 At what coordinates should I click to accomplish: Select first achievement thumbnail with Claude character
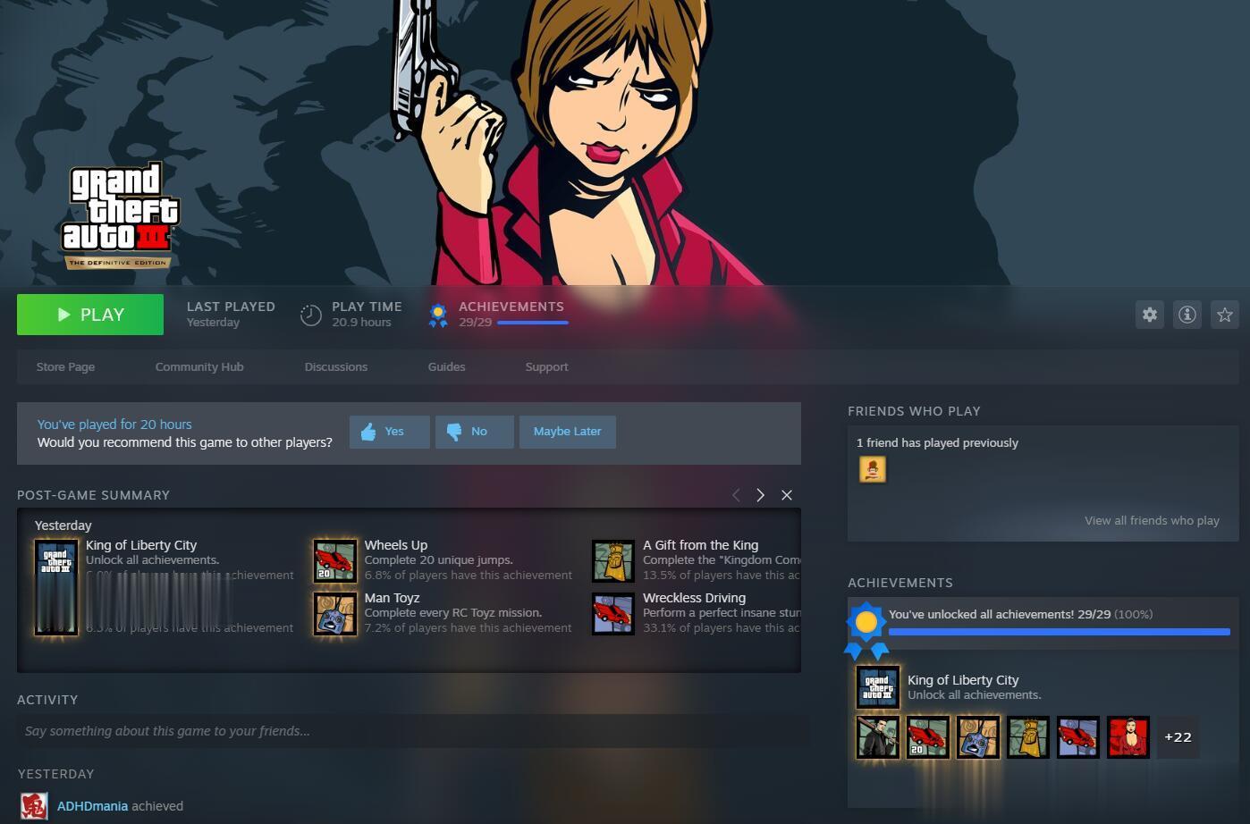point(878,737)
